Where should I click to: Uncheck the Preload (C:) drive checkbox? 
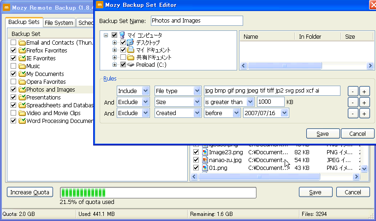[x=123, y=64]
